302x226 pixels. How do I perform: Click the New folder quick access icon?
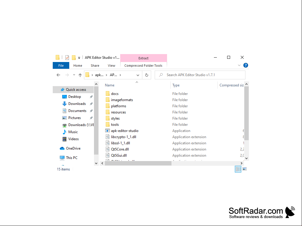tap(74, 58)
